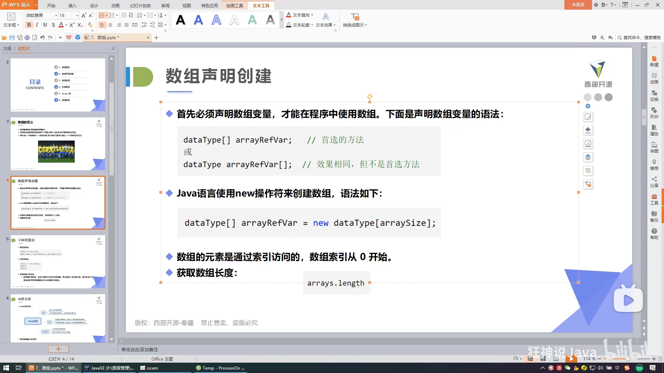Screen dimensions: 664x373
Task: Open the 插入 ribbon tab
Action: [x=72, y=6]
